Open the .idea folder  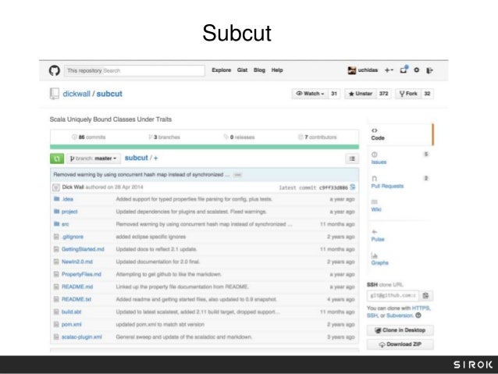coord(67,199)
